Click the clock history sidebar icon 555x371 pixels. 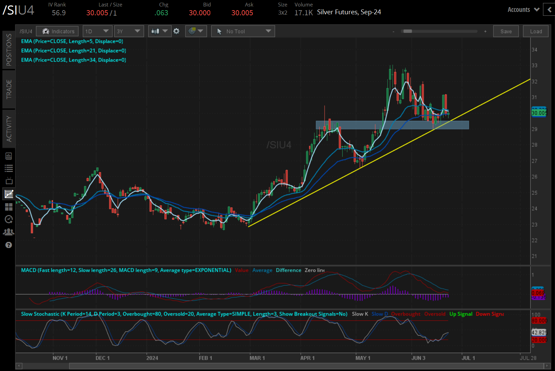point(9,219)
